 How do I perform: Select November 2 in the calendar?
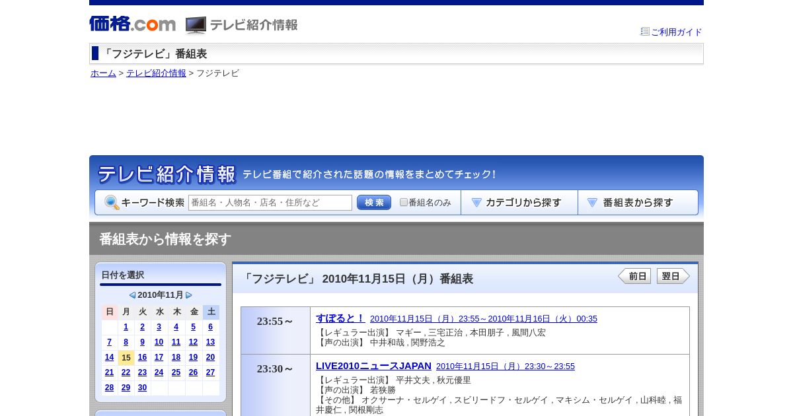(x=142, y=327)
